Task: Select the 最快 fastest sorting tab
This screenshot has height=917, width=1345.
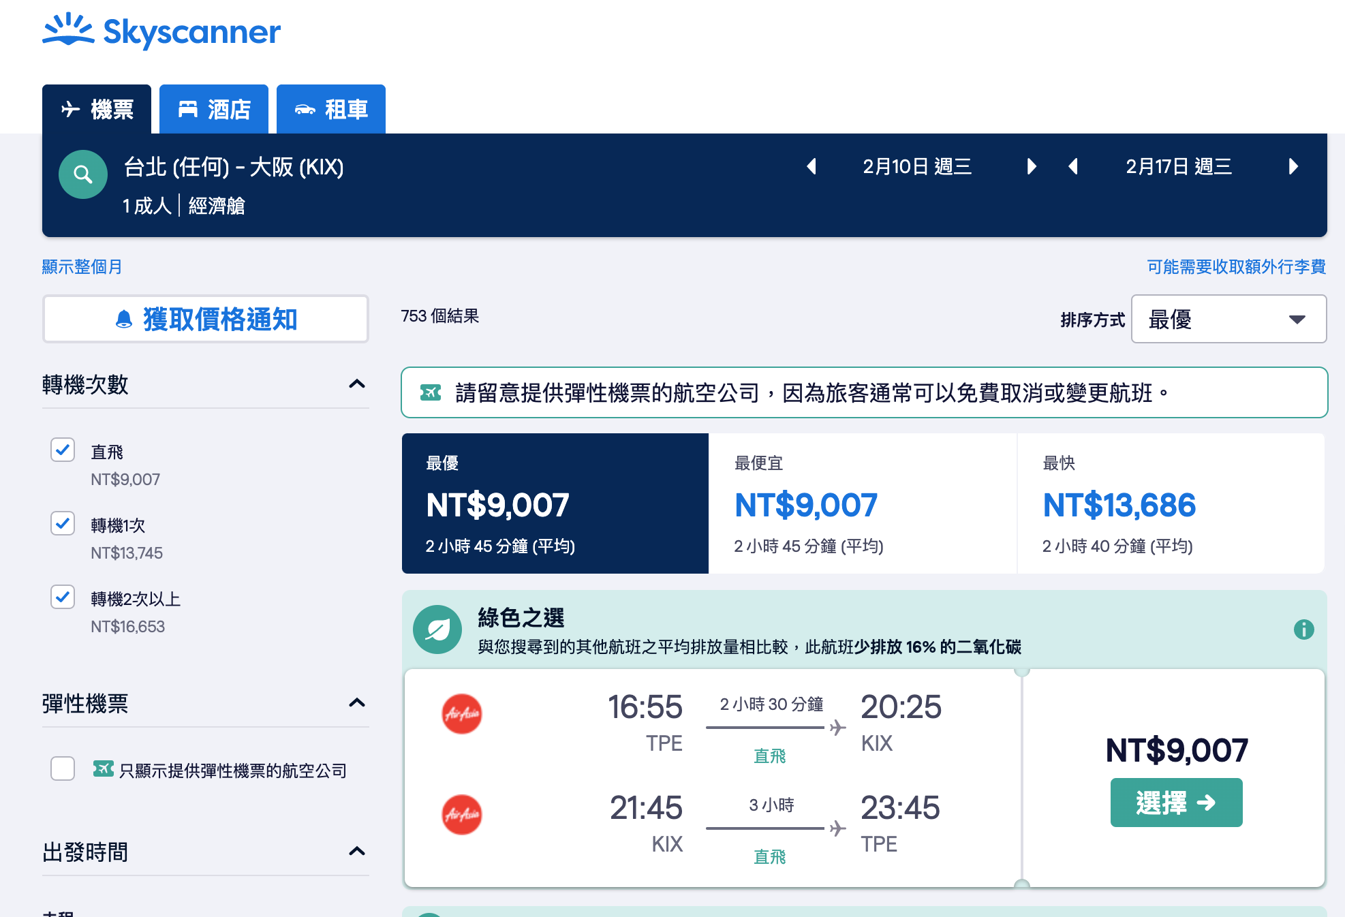Action: click(1171, 503)
